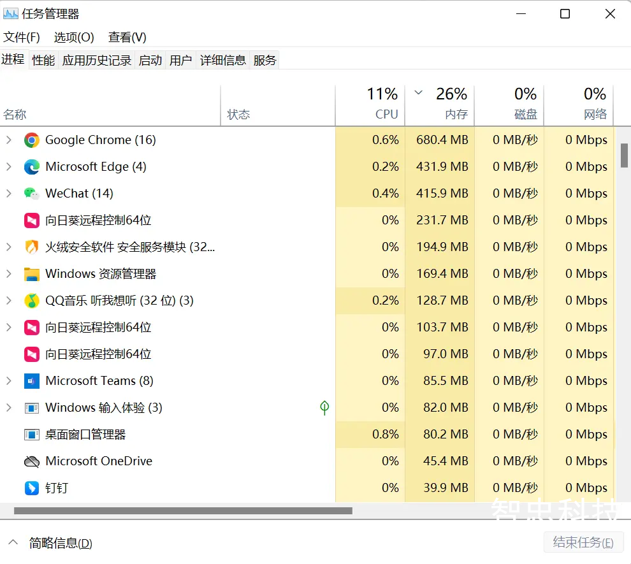631x564 pixels.
Task: Sort by the 磁盘 column header
Action: pyautogui.click(x=509, y=106)
